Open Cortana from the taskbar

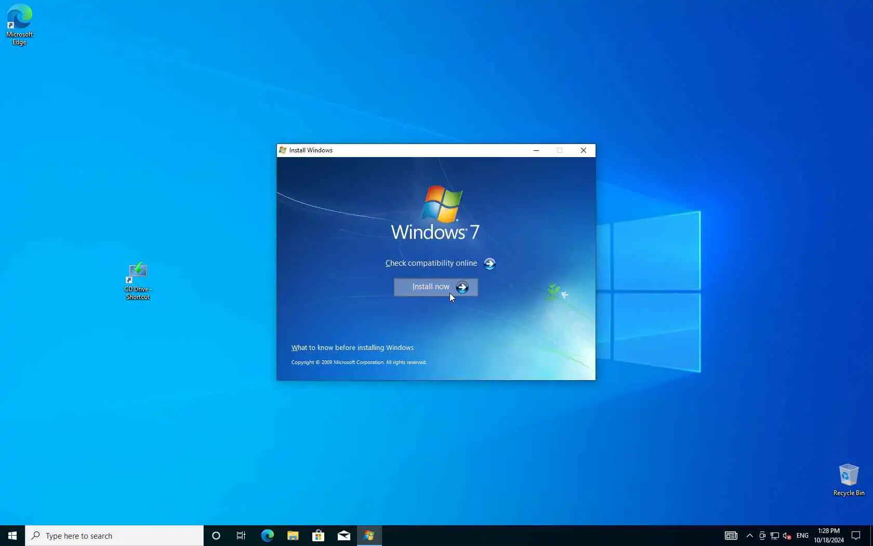coord(216,536)
